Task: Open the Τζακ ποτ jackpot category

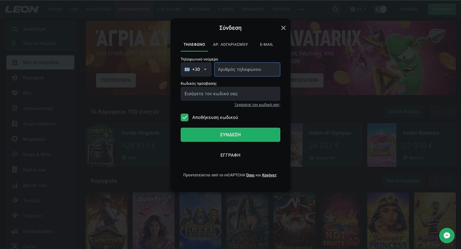Action: tap(40, 216)
